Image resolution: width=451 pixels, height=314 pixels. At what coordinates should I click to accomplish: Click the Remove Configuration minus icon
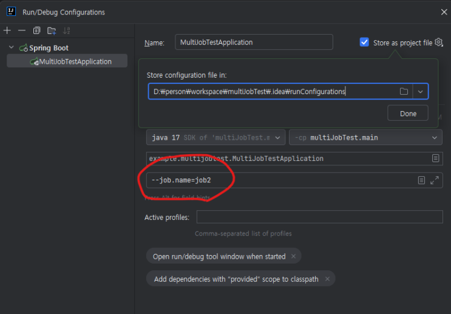point(22,30)
